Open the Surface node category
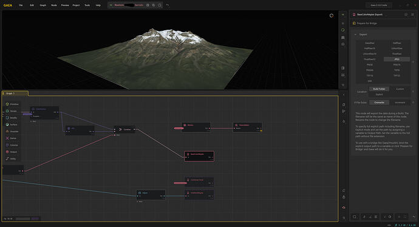Screen dimensions: 419x227 (12, 124)
